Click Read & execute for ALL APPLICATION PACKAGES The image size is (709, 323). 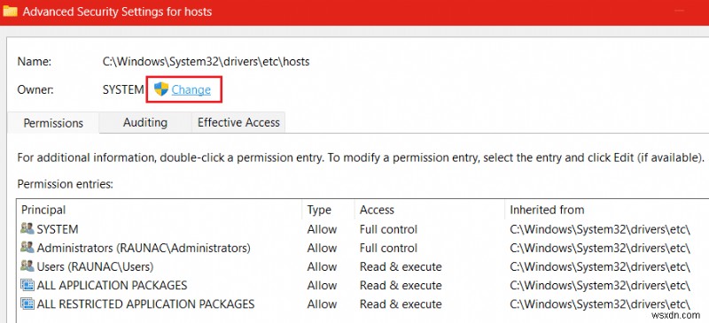(x=401, y=286)
